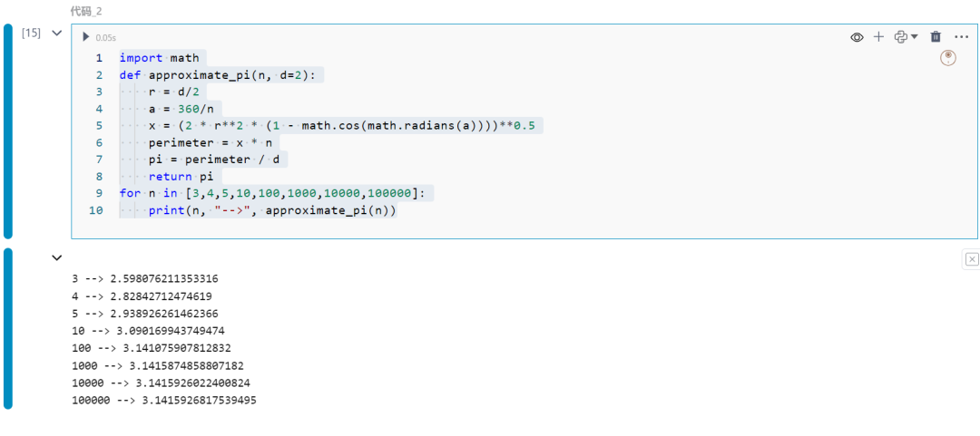This screenshot has width=980, height=436.
Task: Click the blue selection bar beside the code cell
Action: click(x=7, y=131)
